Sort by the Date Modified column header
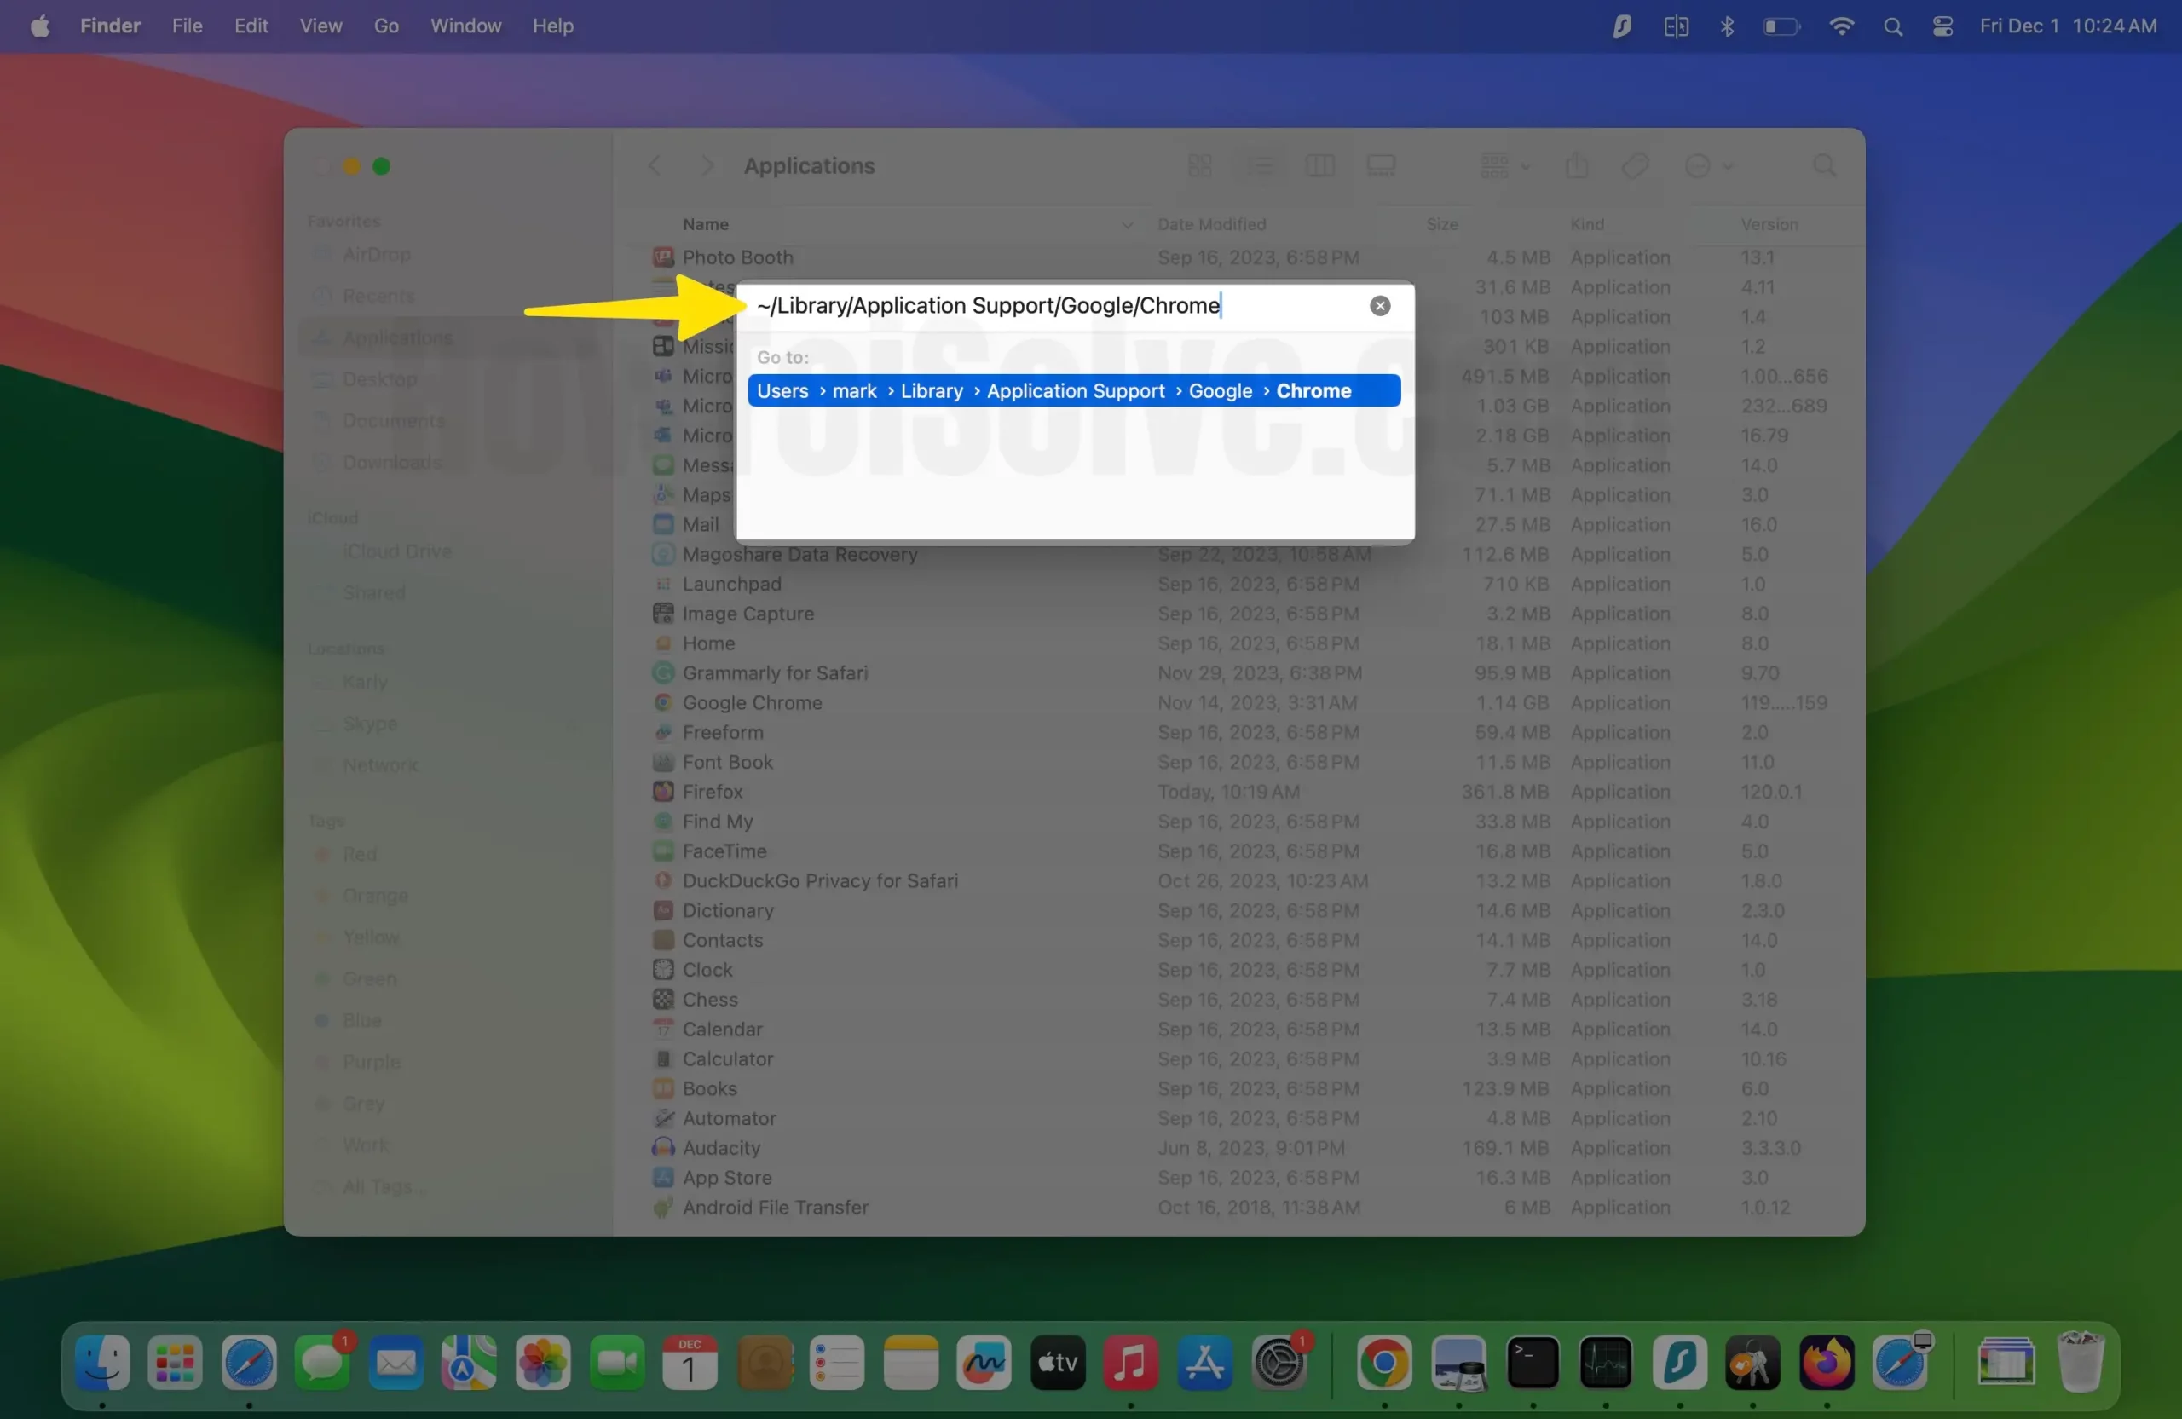 [1211, 225]
